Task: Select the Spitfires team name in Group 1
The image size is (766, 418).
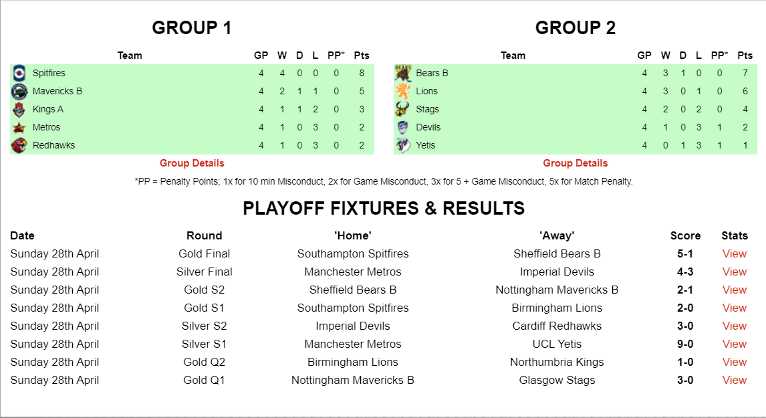Action: tap(49, 73)
